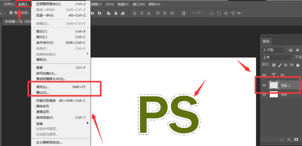The image size is (302, 146).
Task: Lock transparent pixels checkerboard icon
Action: [x=274, y=65]
